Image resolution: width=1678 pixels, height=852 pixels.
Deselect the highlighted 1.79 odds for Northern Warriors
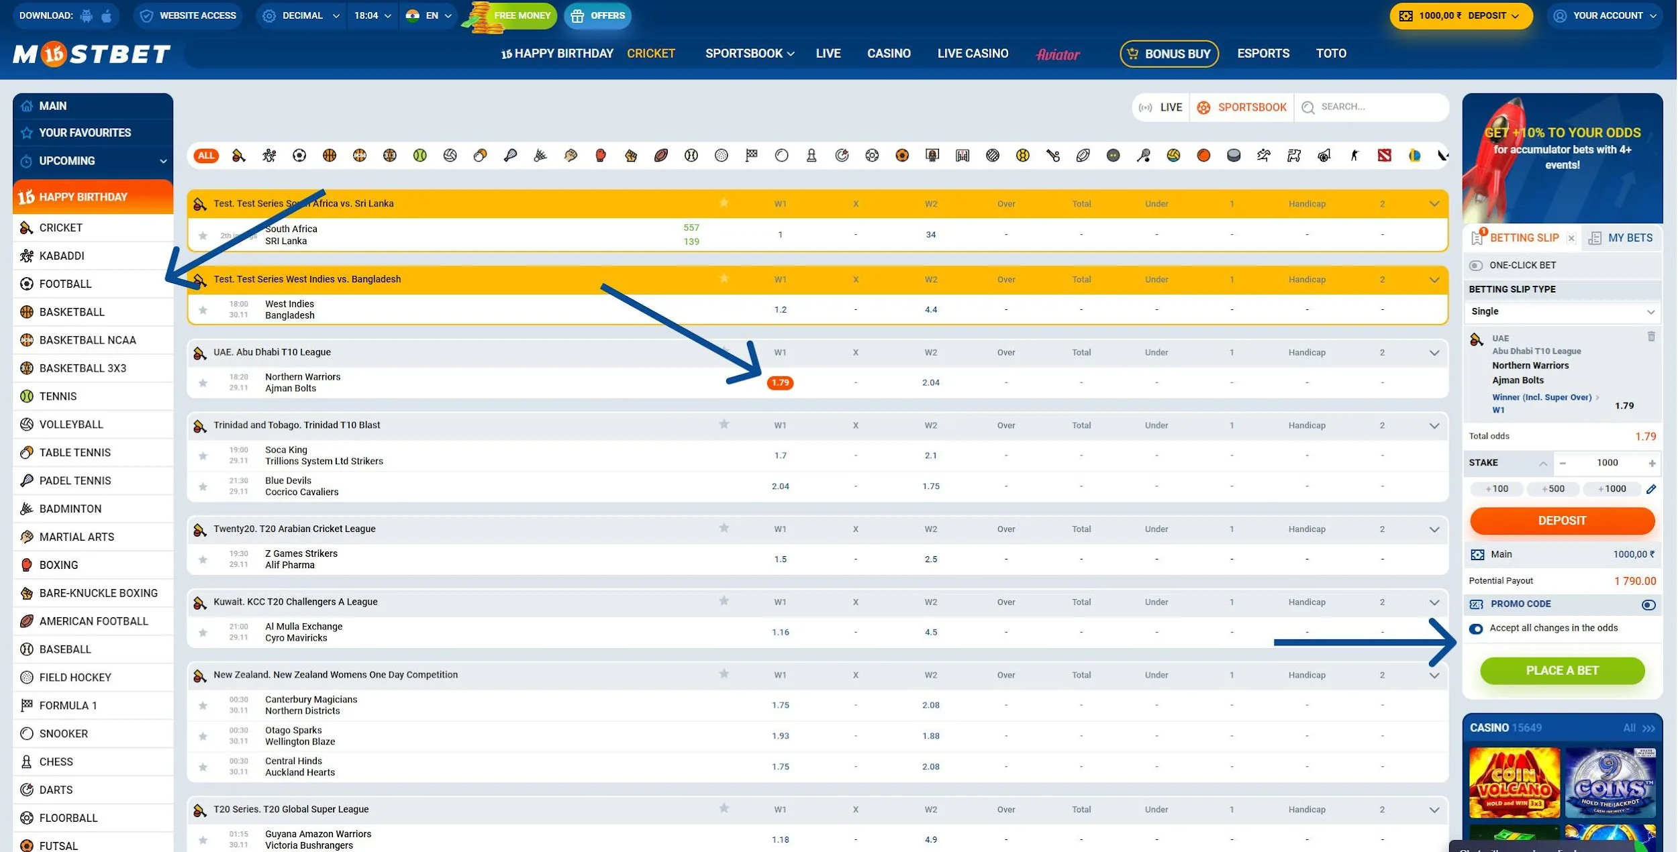780,383
